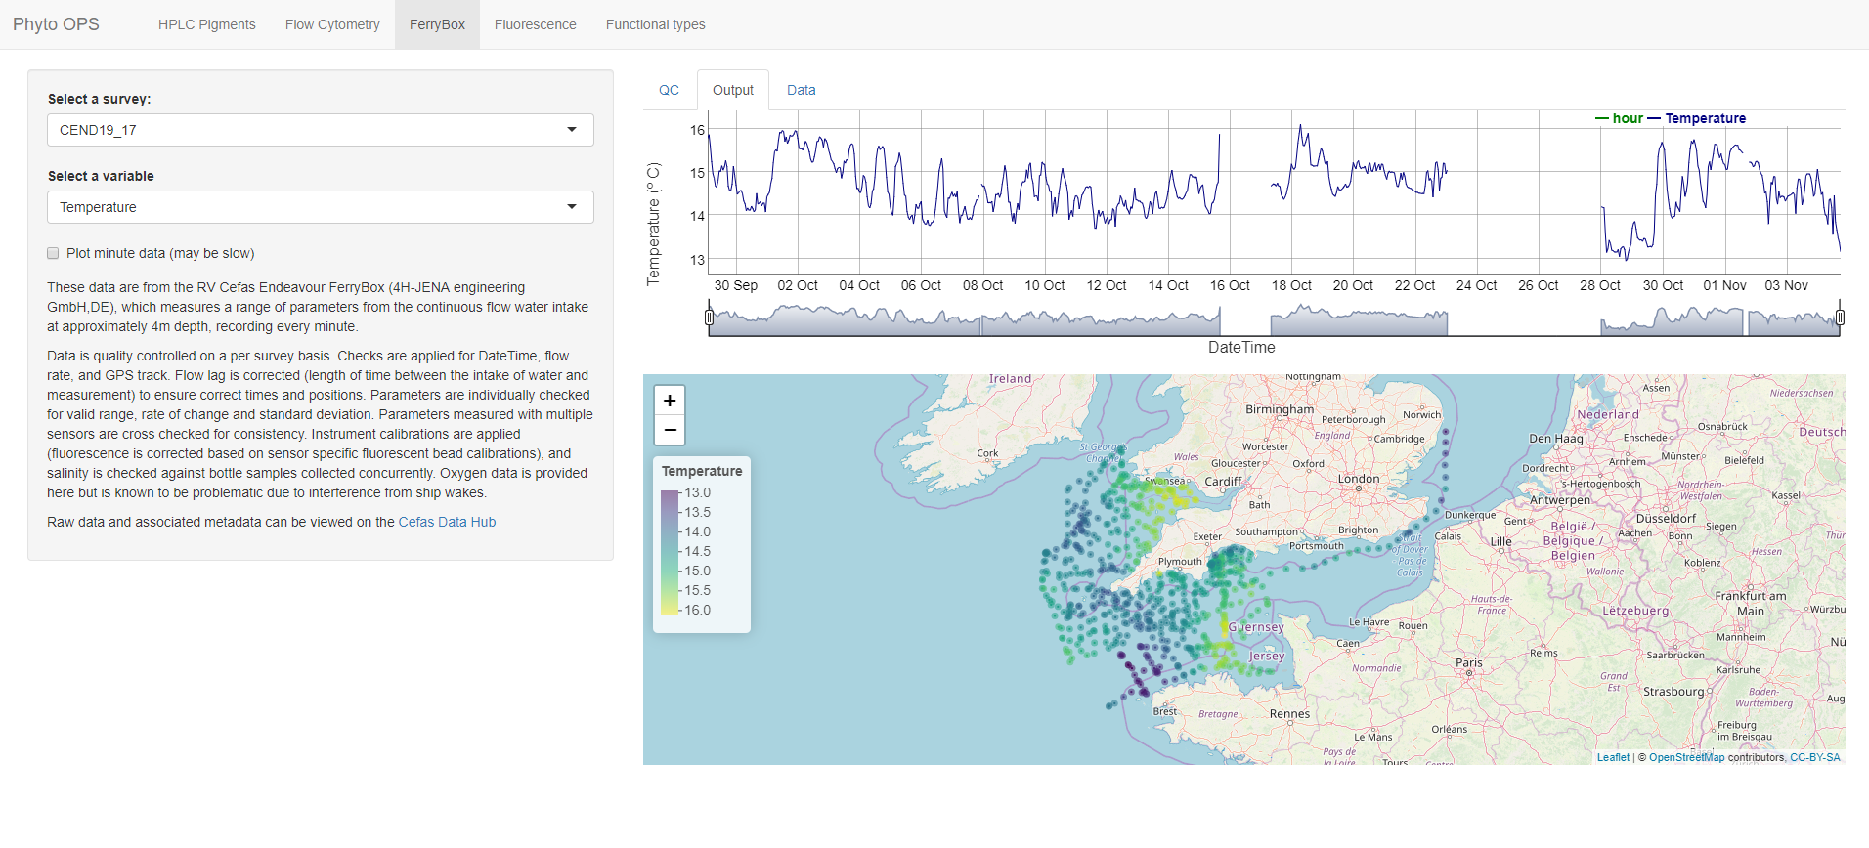This screenshot has height=848, width=1869.
Task: Select the Output tab
Action: pos(732,90)
